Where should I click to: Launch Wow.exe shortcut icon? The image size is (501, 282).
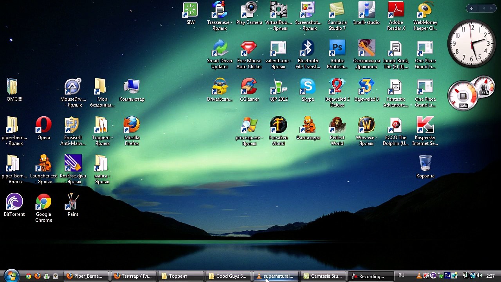pyautogui.click(x=366, y=131)
